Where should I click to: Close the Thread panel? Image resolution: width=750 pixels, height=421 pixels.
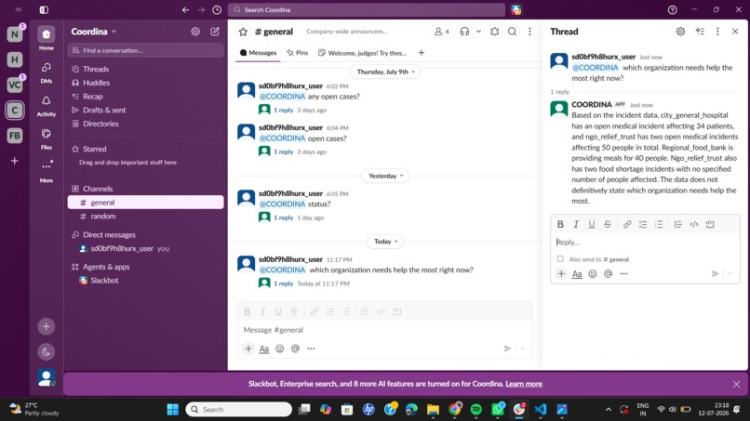pos(735,32)
